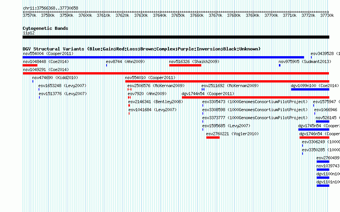Image resolution: width=340 pixels, height=212 pixels.
Task: Click the blue gain bar under nsv1039743
Action: point(323,170)
